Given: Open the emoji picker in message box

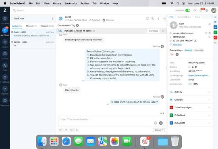Looking at the screenshot, I should point(156,123).
